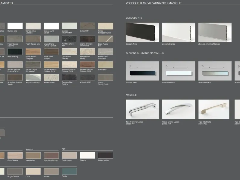This screenshot has height=180, width=240.
Task: Pick the Pietra Salina Concreta swatch
Action: (x=106, y=52)
